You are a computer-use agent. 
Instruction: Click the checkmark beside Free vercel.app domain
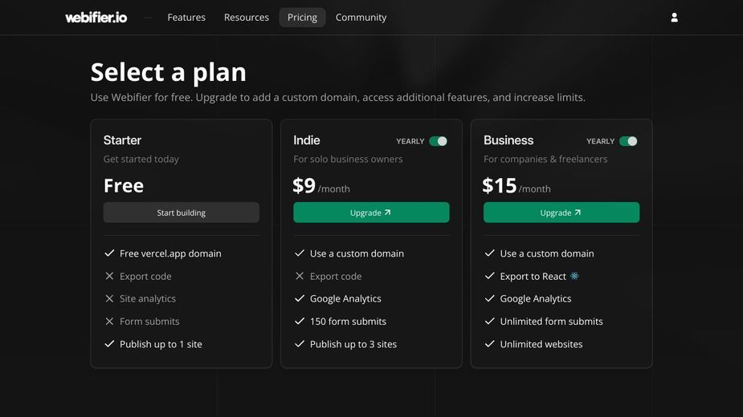click(109, 253)
